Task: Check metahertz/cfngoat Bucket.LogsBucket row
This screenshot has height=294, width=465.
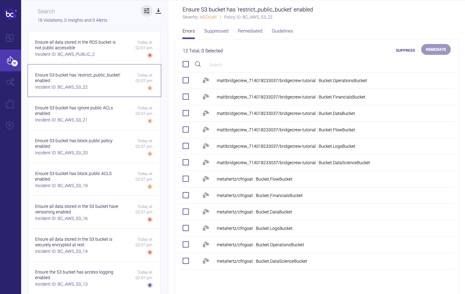Action: click(x=186, y=228)
